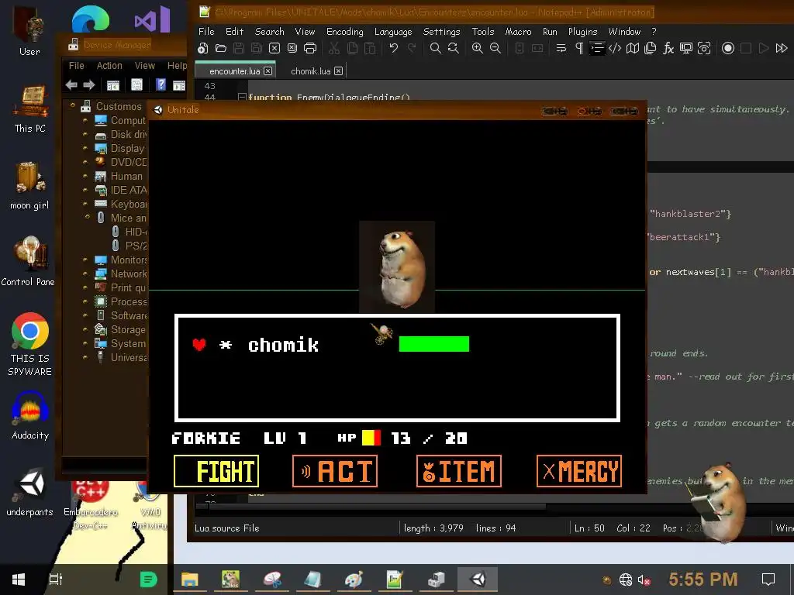Click the Function List fx icon

click(668, 48)
